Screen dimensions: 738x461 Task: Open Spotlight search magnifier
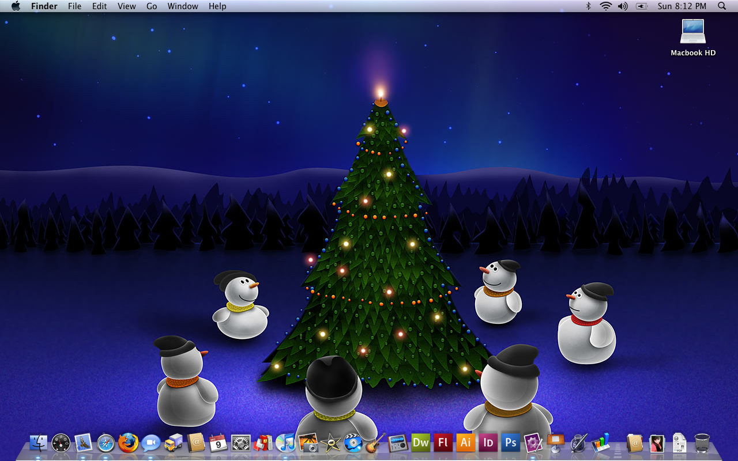(722, 6)
